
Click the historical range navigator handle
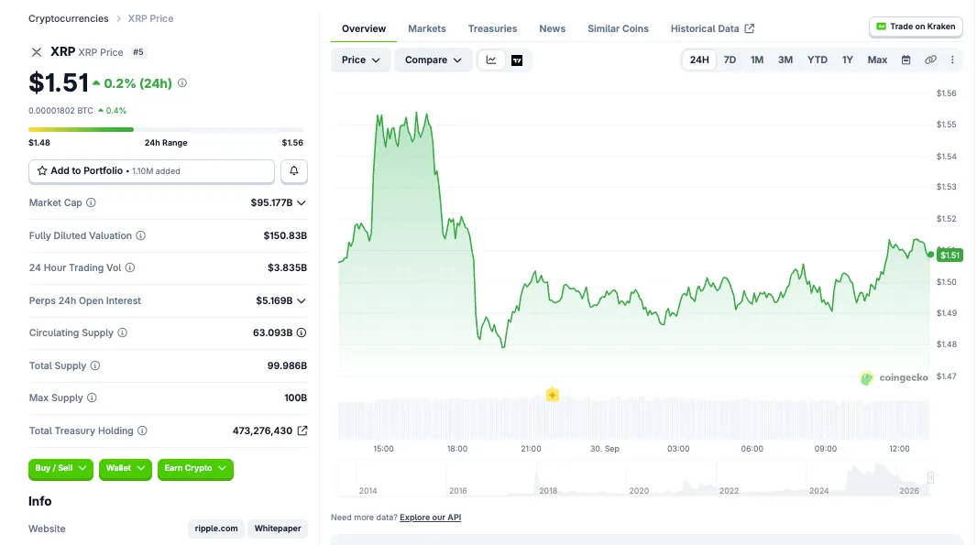tap(930, 478)
